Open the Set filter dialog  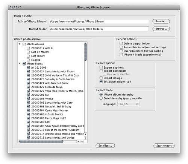pos(105,146)
